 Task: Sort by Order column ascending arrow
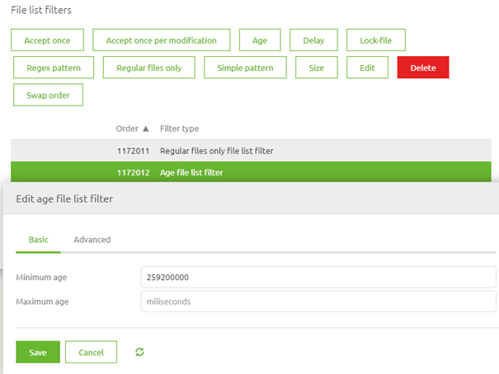[x=146, y=129]
